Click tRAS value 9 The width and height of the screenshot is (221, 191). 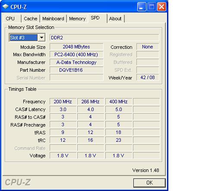click(x=63, y=132)
